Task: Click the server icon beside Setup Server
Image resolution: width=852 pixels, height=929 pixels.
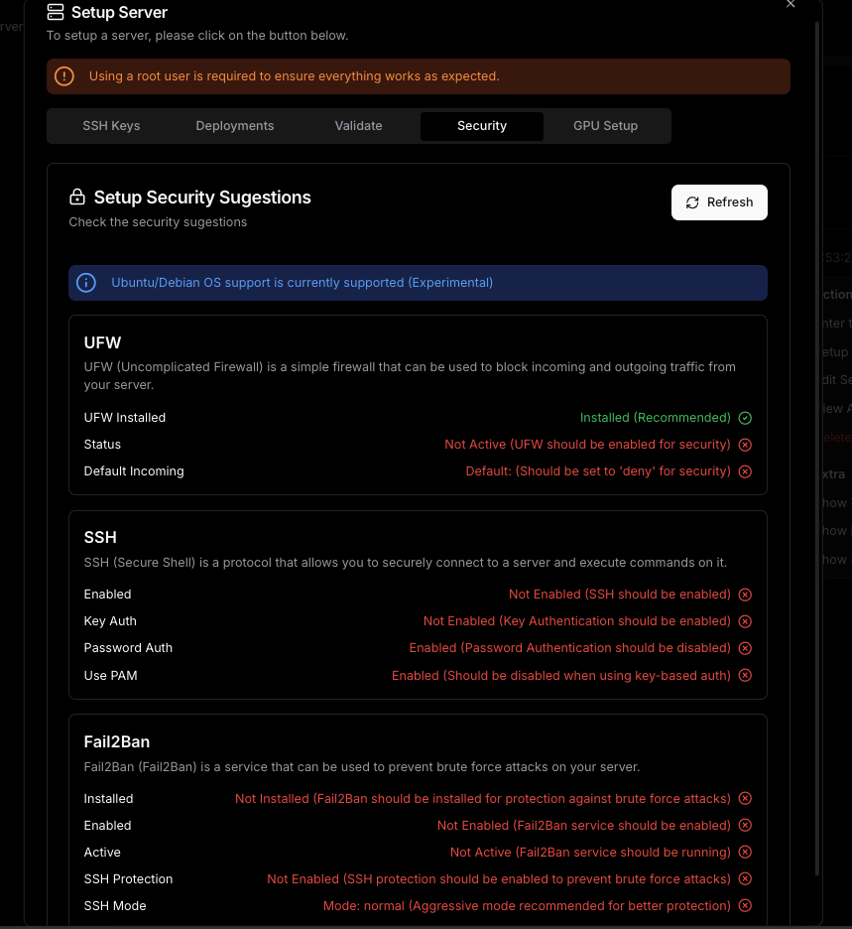Action: pyautogui.click(x=56, y=13)
